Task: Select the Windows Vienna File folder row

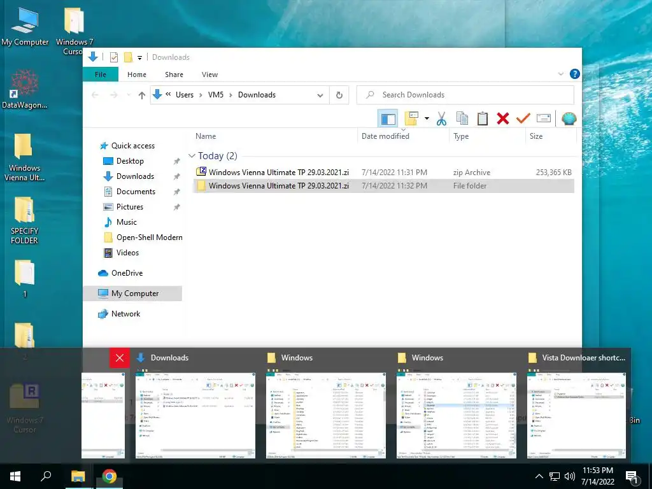Action: point(383,186)
